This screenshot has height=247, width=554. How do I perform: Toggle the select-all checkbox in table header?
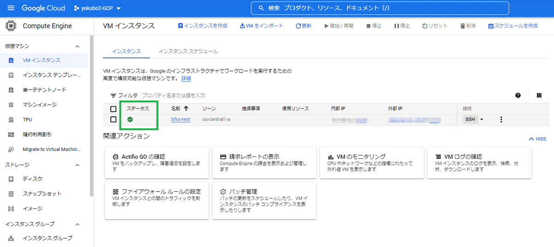114,109
